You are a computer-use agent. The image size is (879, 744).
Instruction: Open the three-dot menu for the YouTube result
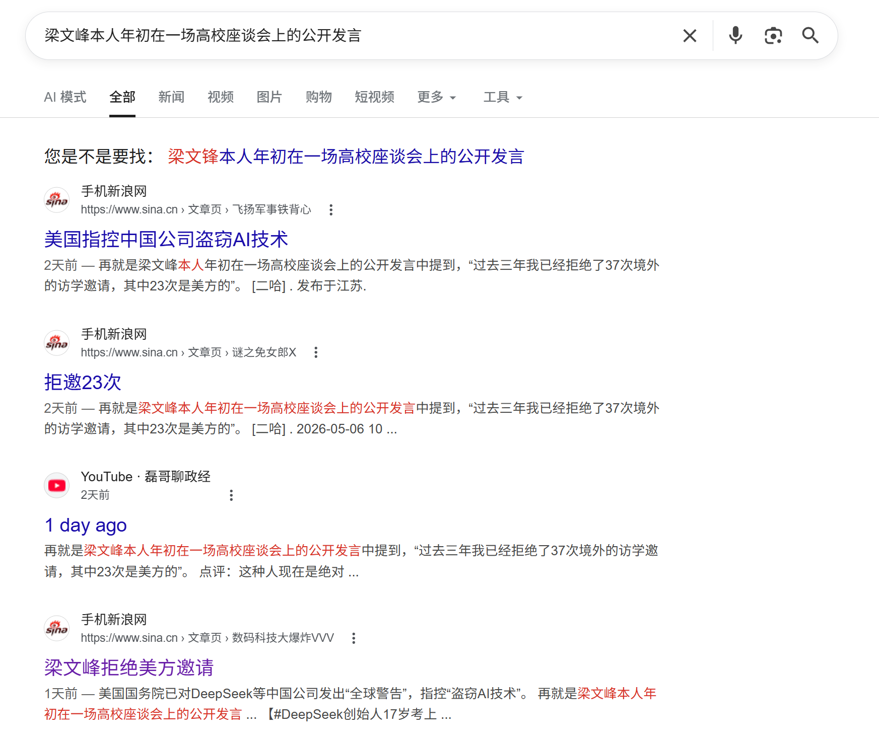pyautogui.click(x=231, y=495)
